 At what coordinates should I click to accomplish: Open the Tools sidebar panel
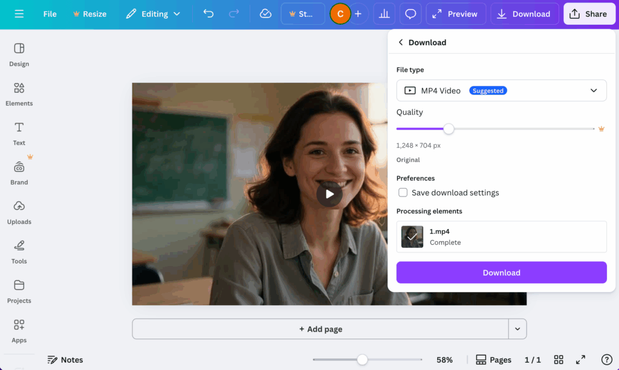click(x=19, y=252)
